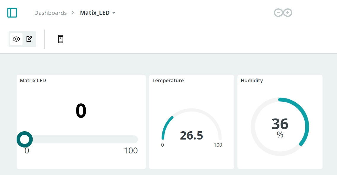Click the Matrix LED slider handle
Image resolution: width=337 pixels, height=175 pixels.
pyautogui.click(x=25, y=140)
